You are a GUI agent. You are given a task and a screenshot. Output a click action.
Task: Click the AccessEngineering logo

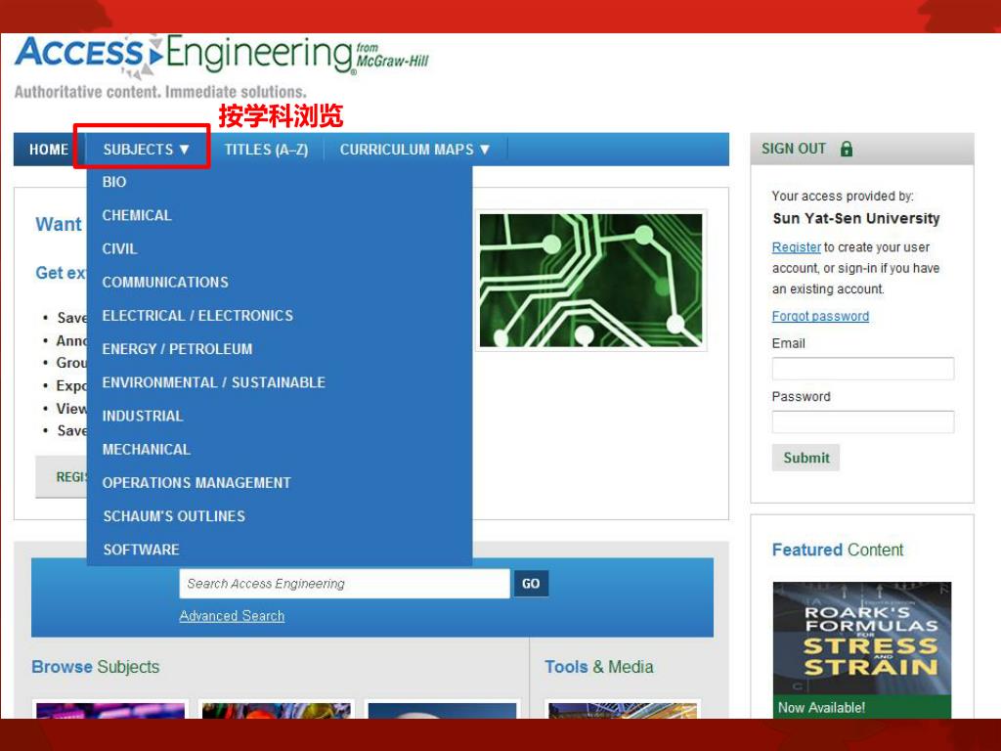click(x=222, y=56)
